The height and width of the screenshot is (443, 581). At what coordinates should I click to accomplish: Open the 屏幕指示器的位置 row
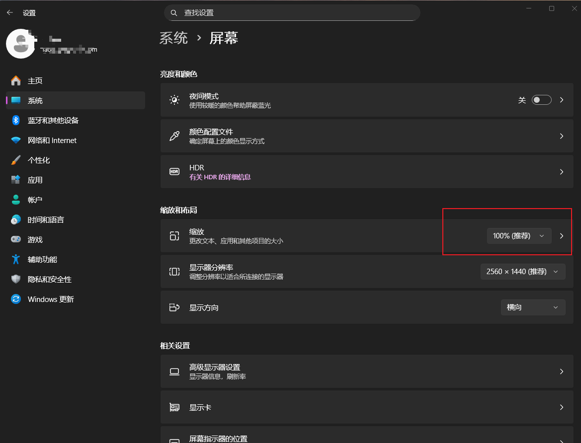pyautogui.click(x=367, y=435)
